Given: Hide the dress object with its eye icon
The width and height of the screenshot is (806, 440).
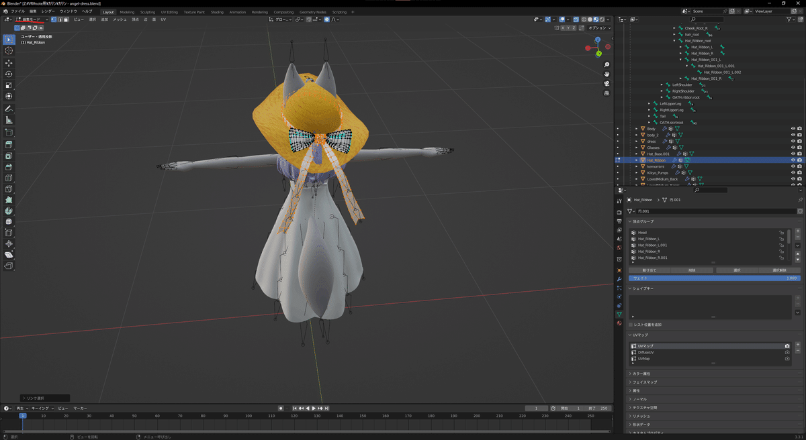Looking at the screenshot, I should (x=793, y=141).
